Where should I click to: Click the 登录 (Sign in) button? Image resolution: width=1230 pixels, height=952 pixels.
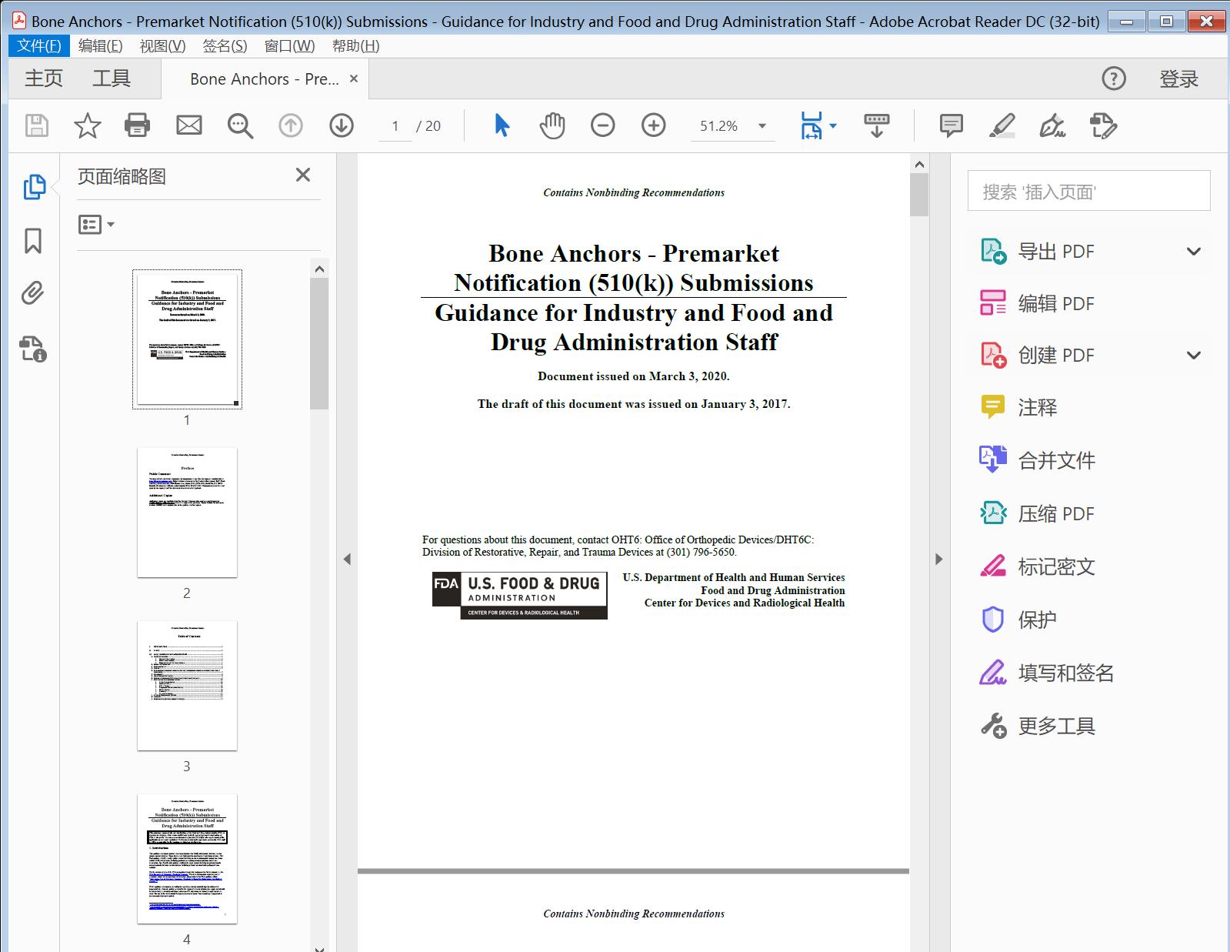[1178, 78]
